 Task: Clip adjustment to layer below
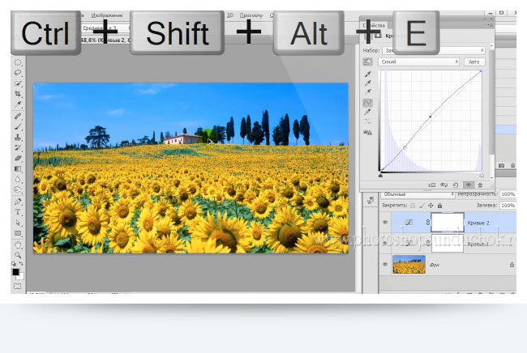[x=432, y=185]
